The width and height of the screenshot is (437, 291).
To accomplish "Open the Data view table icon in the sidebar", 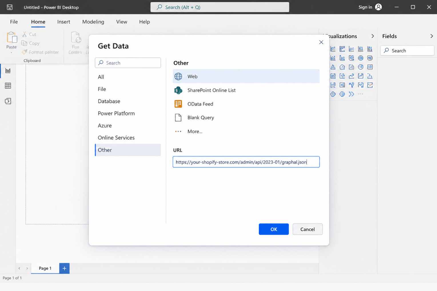I will point(8,86).
